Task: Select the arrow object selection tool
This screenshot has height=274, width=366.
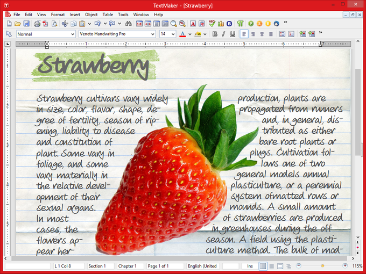Action: click(9, 34)
